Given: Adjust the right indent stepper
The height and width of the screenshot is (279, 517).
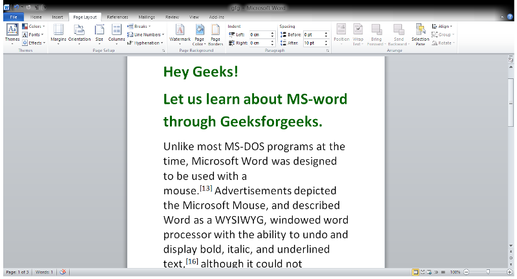Looking at the screenshot, I should click(x=272, y=43).
